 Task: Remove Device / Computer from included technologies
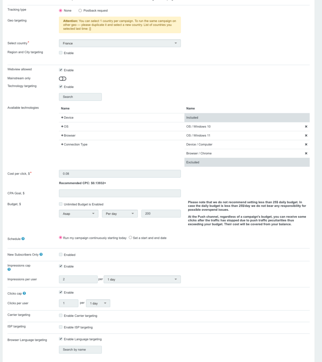tap(306, 145)
